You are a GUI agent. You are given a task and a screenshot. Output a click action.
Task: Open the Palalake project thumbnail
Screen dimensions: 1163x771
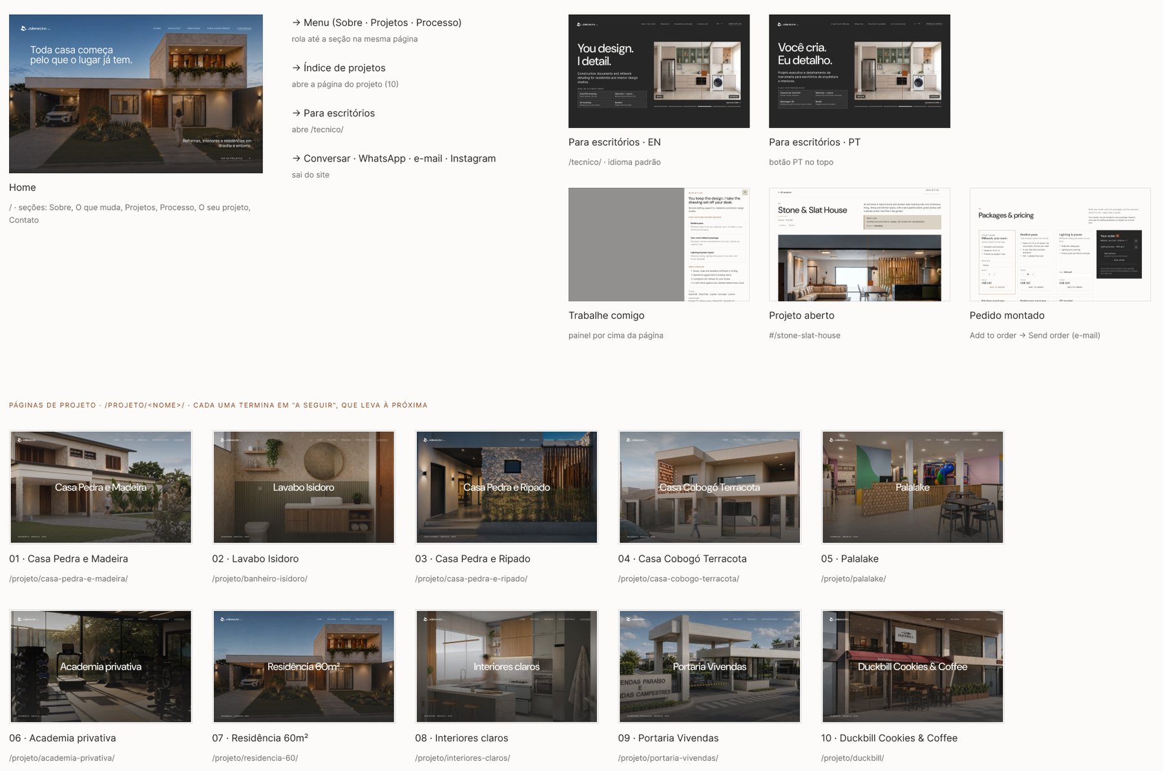click(x=912, y=488)
